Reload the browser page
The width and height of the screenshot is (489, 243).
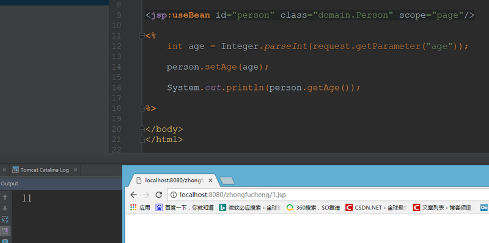tap(159, 195)
